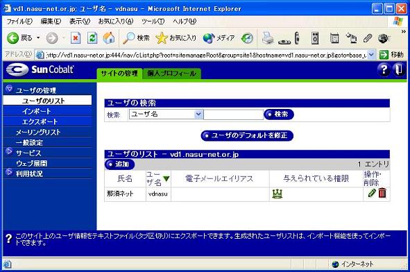Click the 那須ネット name cell
The height and width of the screenshot is (272, 410).
click(125, 194)
